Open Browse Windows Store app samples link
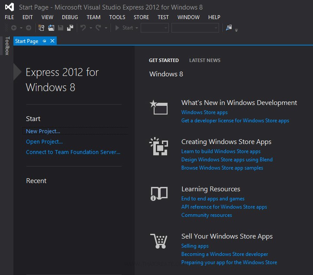The image size is (313, 275). 222,168
